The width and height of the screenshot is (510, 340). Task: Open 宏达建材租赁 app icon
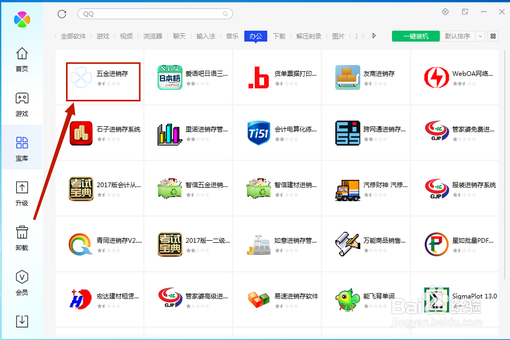pos(81,299)
